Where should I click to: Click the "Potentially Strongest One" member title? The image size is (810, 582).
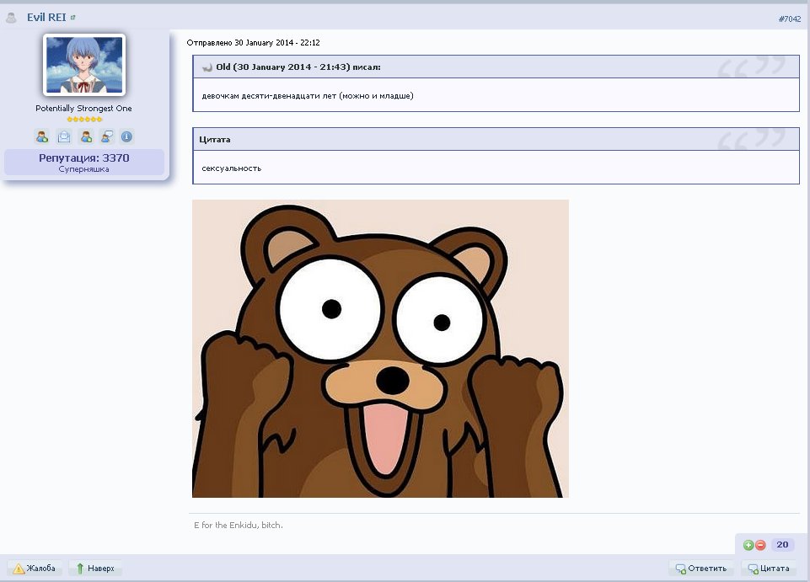(x=83, y=109)
